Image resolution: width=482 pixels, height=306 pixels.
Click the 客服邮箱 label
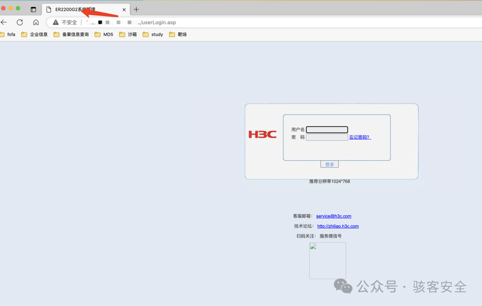(x=303, y=216)
